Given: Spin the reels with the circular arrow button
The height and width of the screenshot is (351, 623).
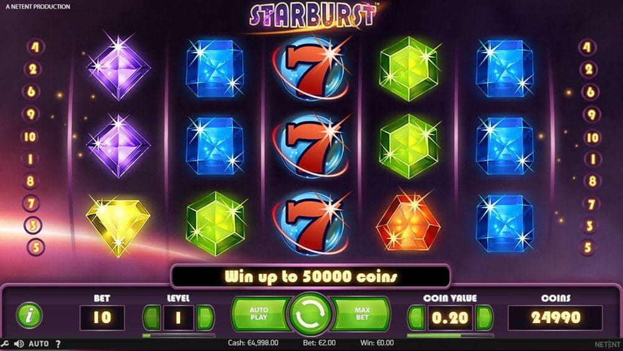Looking at the screenshot, I should 311,314.
